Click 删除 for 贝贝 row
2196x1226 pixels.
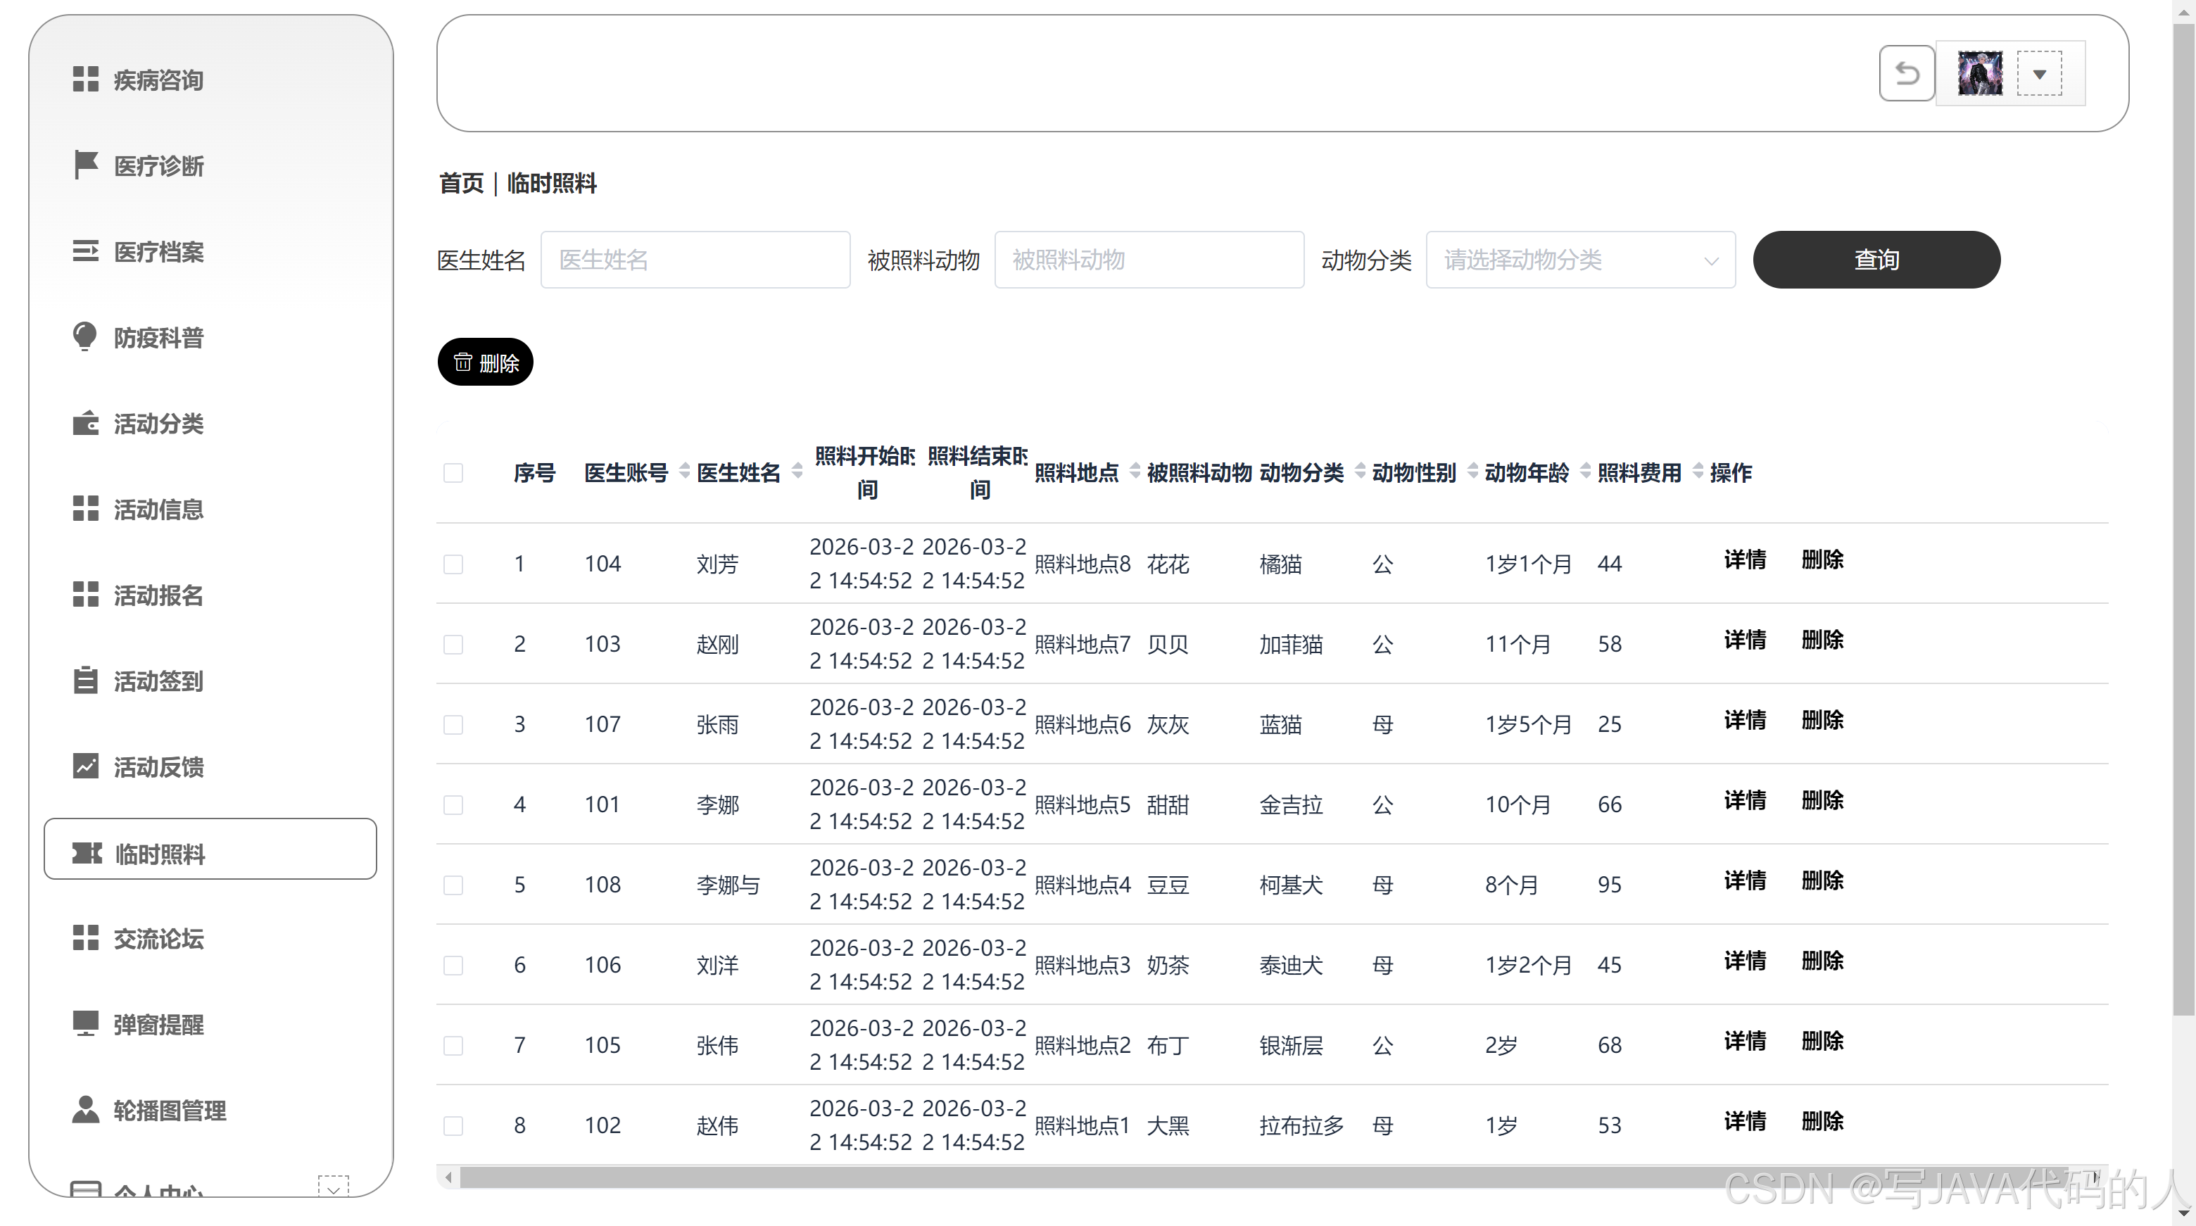(1823, 640)
